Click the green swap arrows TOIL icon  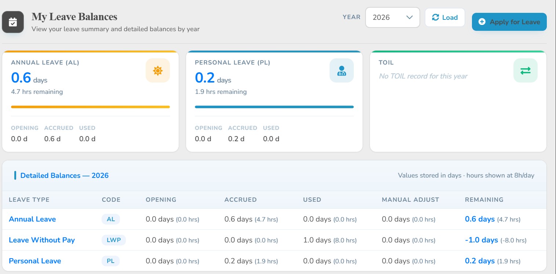(526, 70)
